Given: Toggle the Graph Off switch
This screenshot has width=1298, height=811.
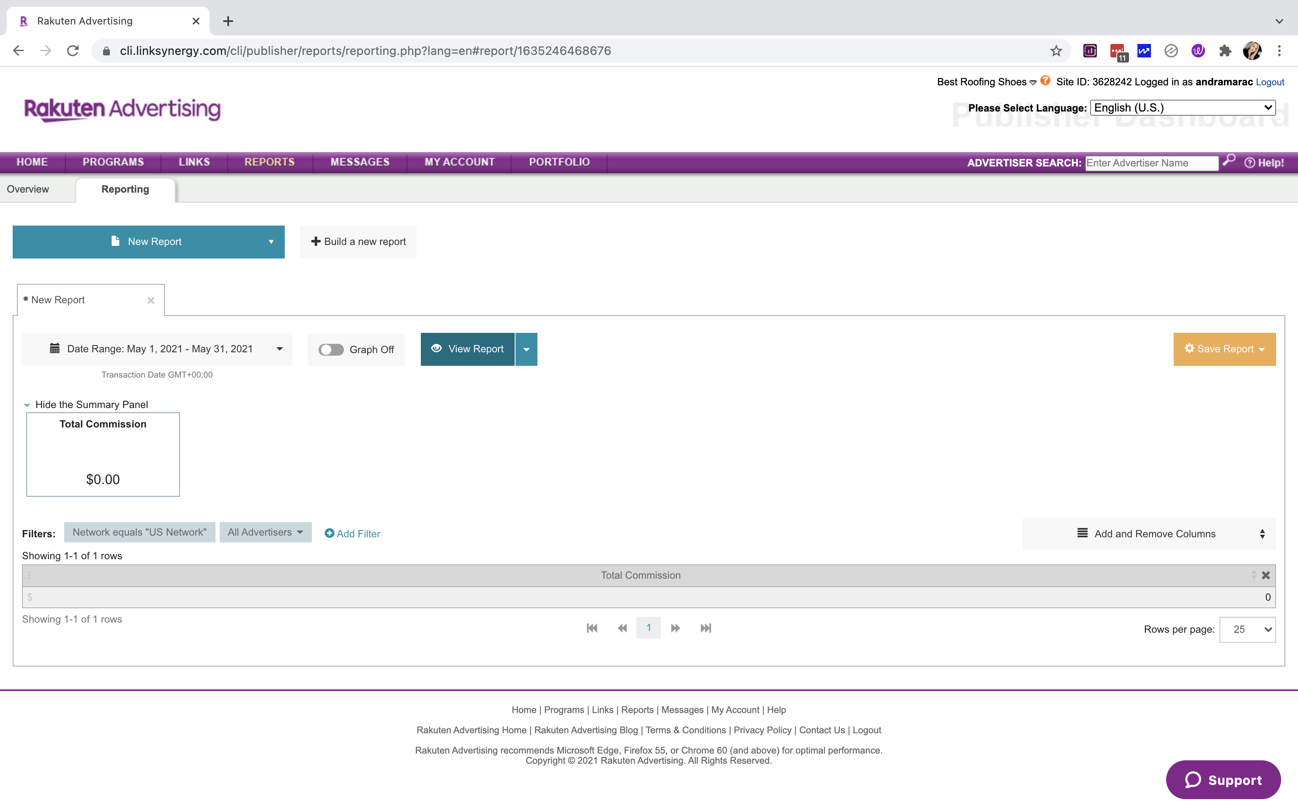Looking at the screenshot, I should point(331,350).
